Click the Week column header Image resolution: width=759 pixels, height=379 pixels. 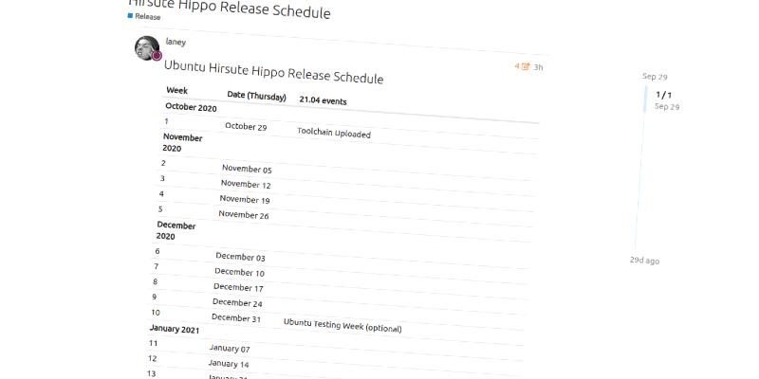tap(177, 91)
